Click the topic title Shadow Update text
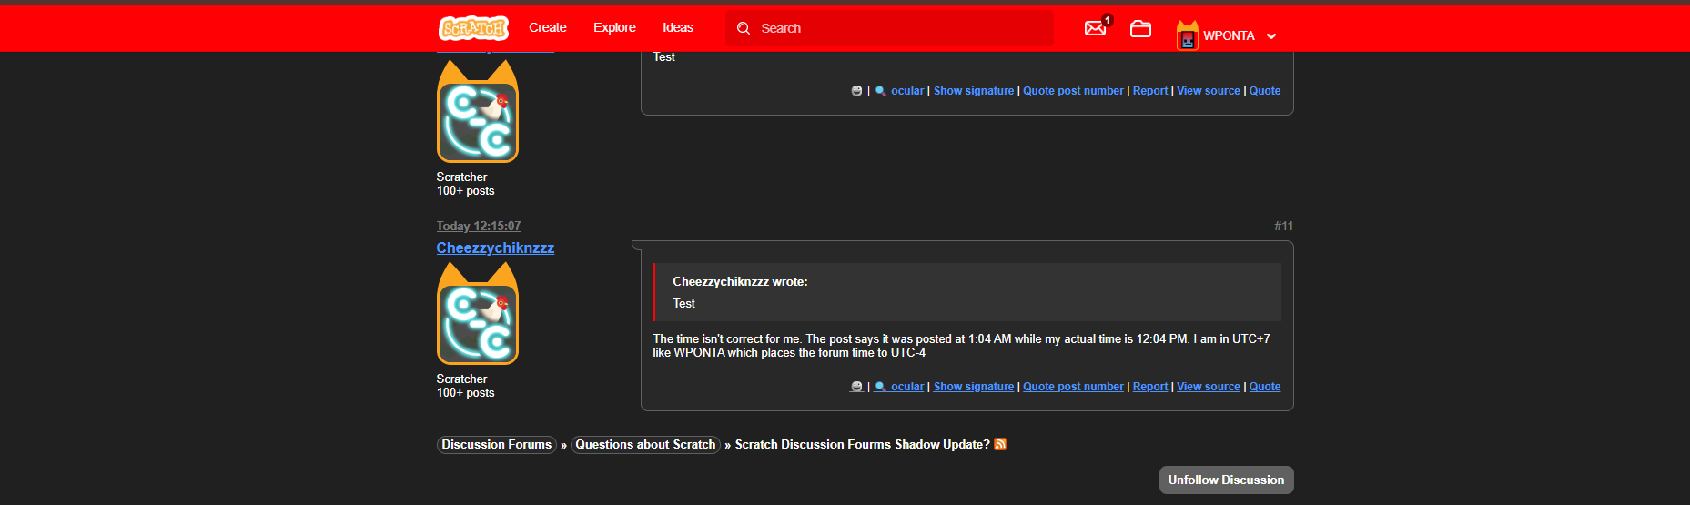The height and width of the screenshot is (505, 1690). pos(862,444)
